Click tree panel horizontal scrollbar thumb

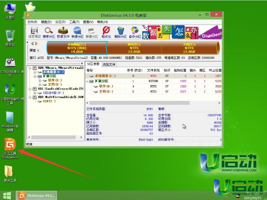[53, 137]
